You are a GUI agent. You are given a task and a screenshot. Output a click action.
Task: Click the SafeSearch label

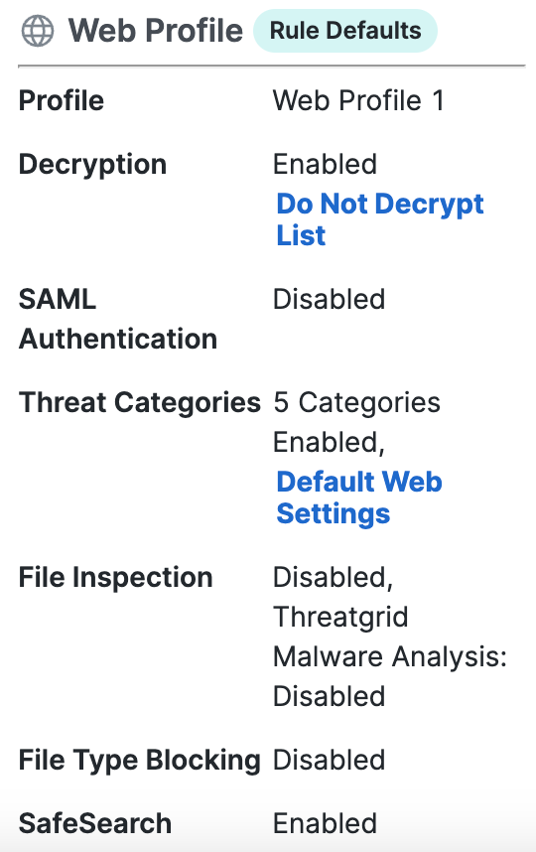pos(95,823)
